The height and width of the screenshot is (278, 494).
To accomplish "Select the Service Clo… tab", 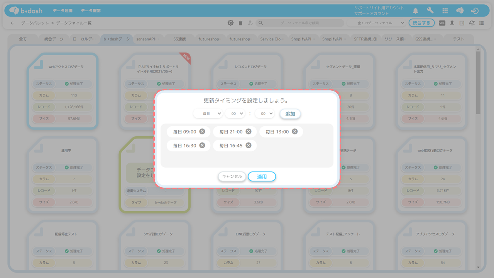I will pyautogui.click(x=272, y=39).
